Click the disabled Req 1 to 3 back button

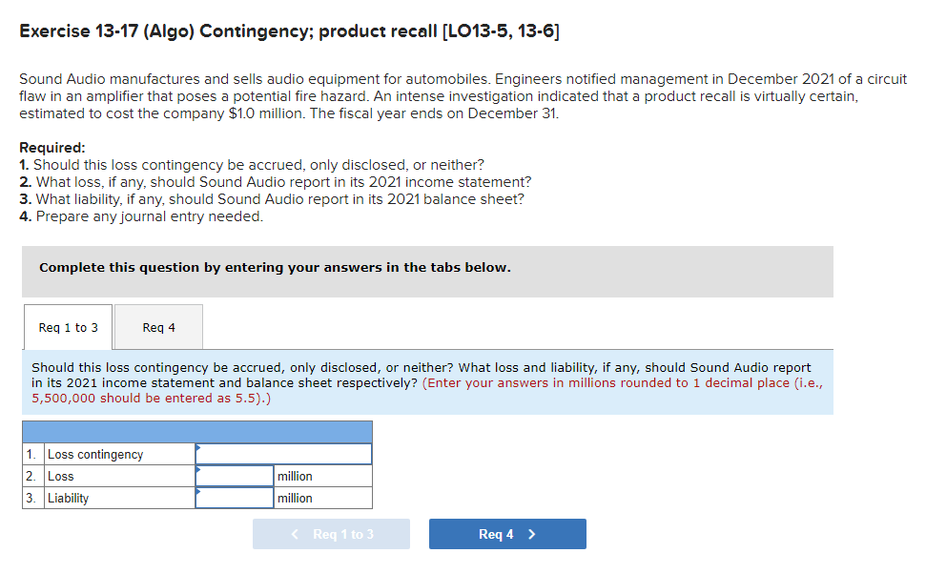coord(331,533)
